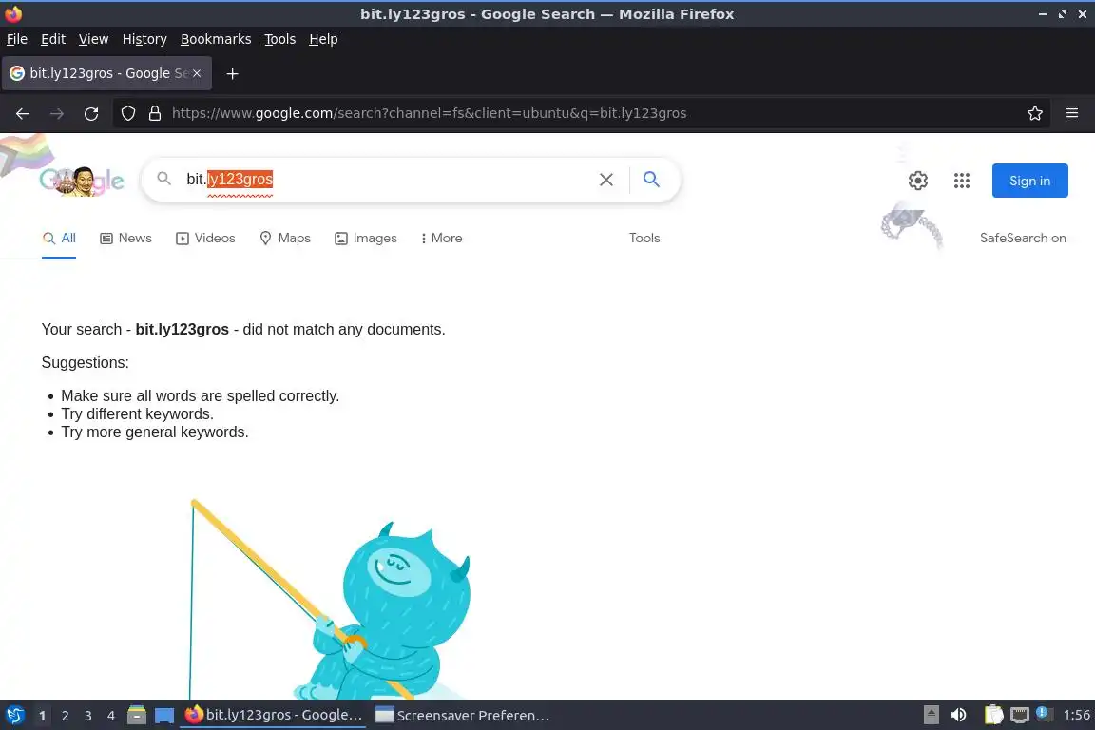1095x730 pixels.
Task: Open the volume control in the tray
Action: point(959,715)
